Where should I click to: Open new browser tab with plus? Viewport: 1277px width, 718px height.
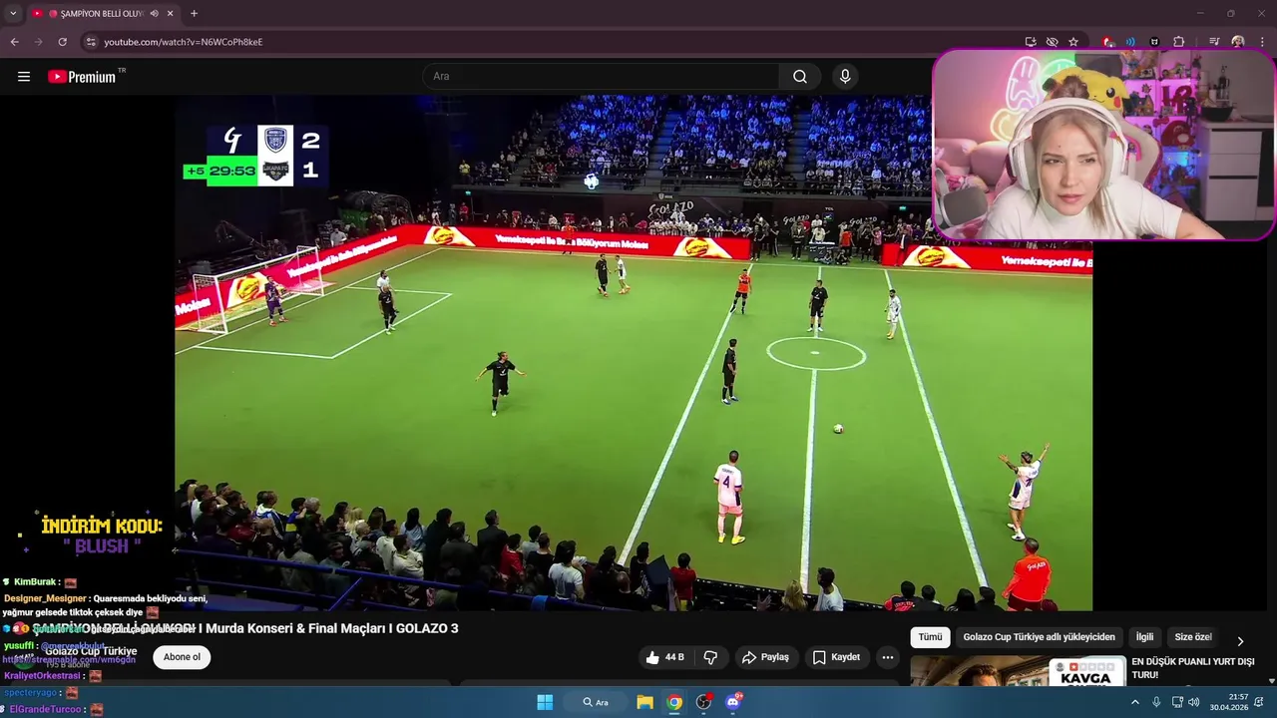194,14
